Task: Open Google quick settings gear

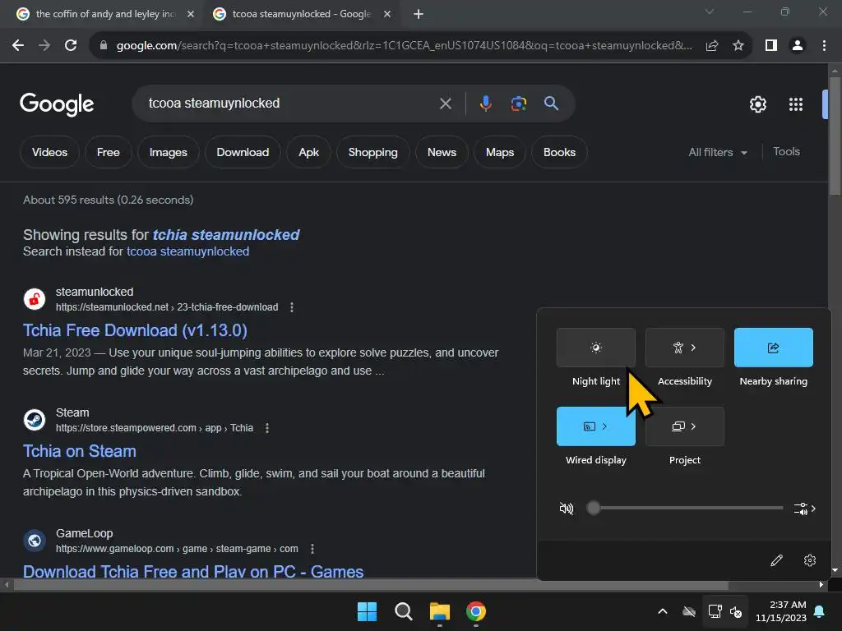Action: [x=757, y=104]
